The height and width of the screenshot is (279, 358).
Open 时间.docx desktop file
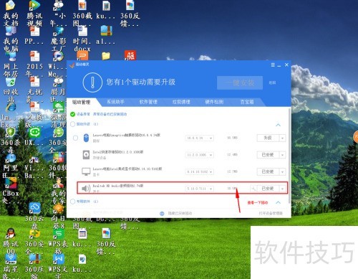click(82, 39)
